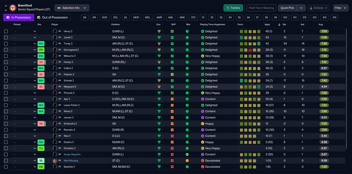Screen dimensions: 352x174
Task: Click Neal Maupay's orange morale icon
Action: click(x=187, y=161)
